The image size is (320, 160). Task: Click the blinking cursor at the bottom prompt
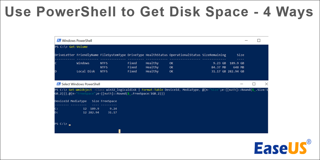[70, 124]
